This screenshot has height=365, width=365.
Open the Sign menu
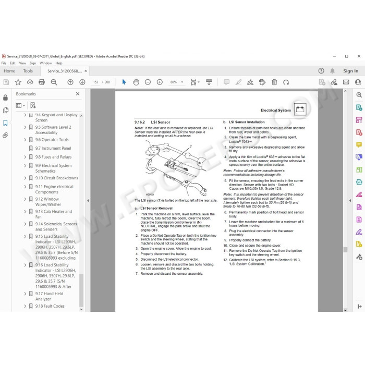coord(33,63)
